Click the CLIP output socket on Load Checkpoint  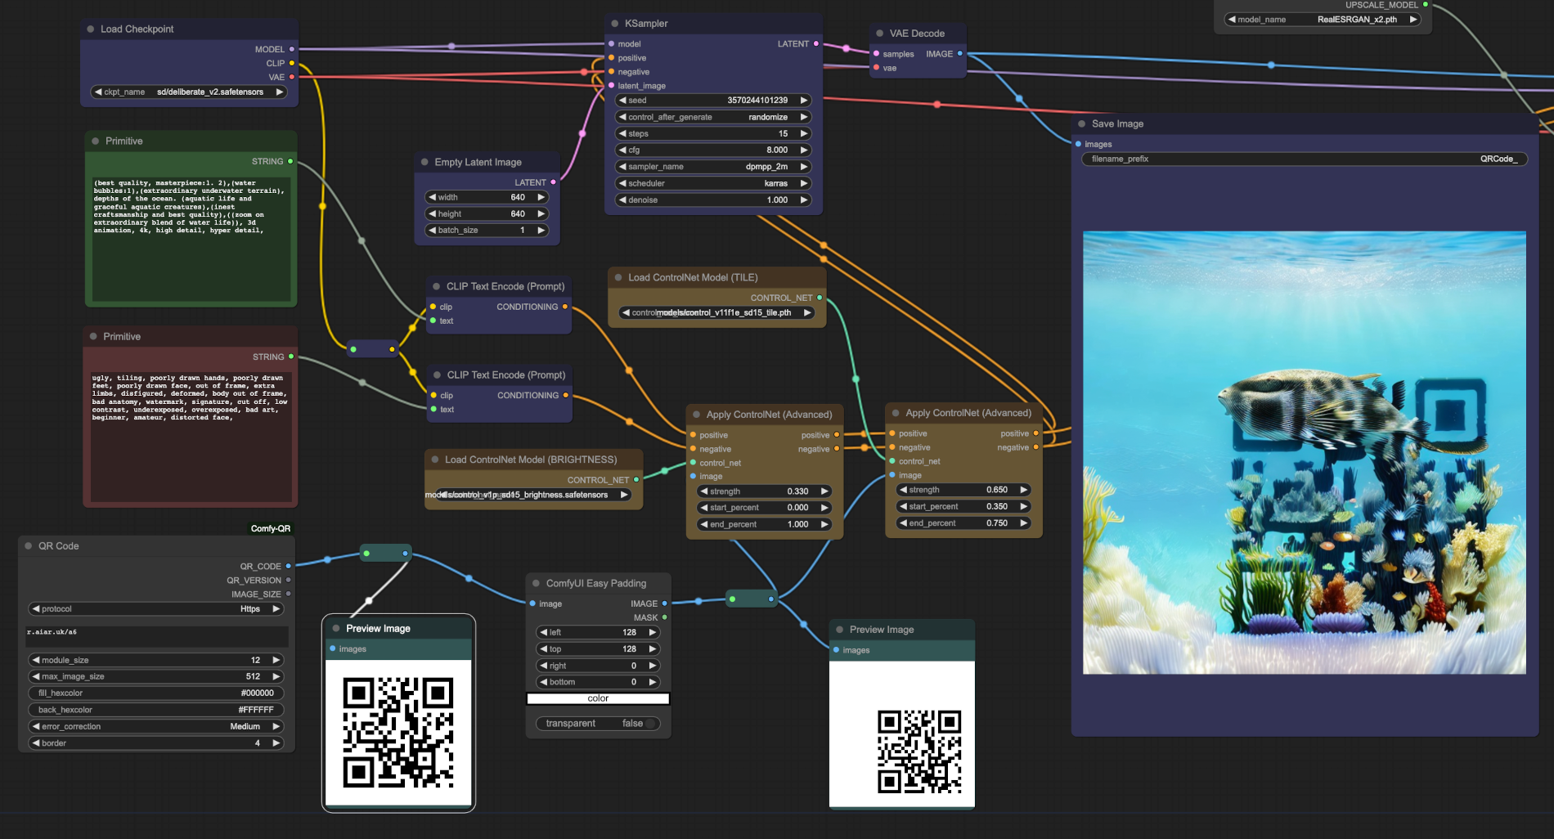point(291,63)
